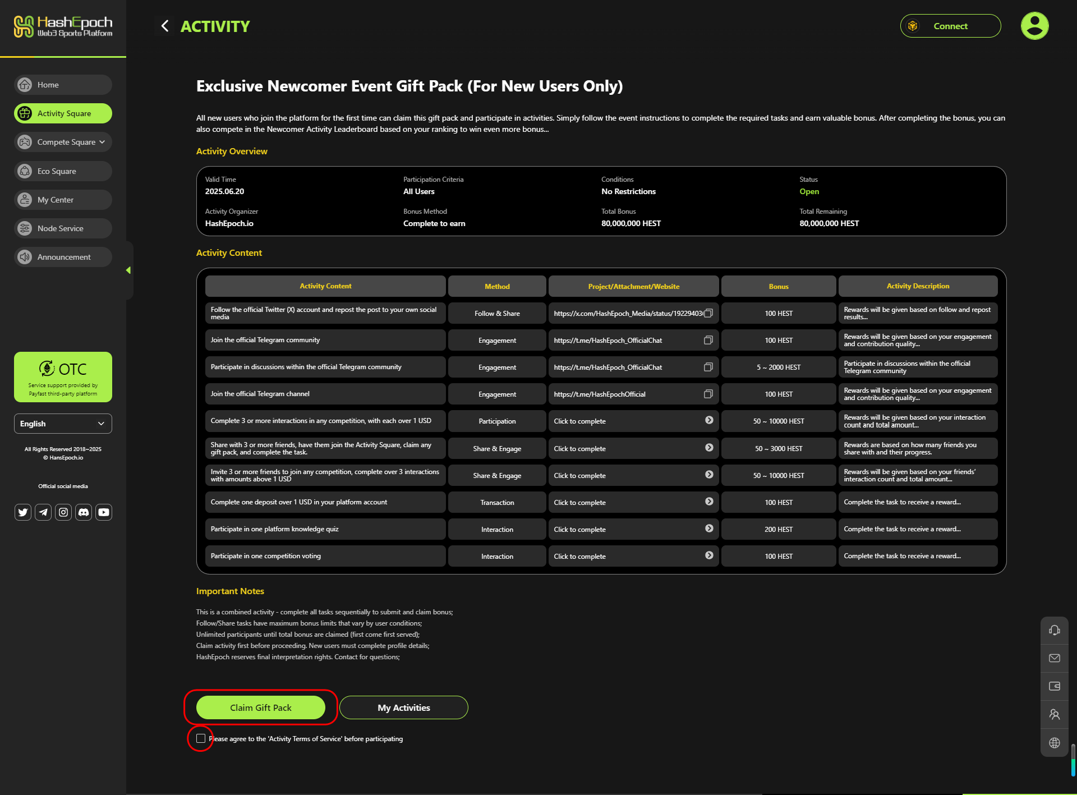Click the Activity Description column header
Viewport: 1077px width, 795px height.
pyautogui.click(x=918, y=286)
